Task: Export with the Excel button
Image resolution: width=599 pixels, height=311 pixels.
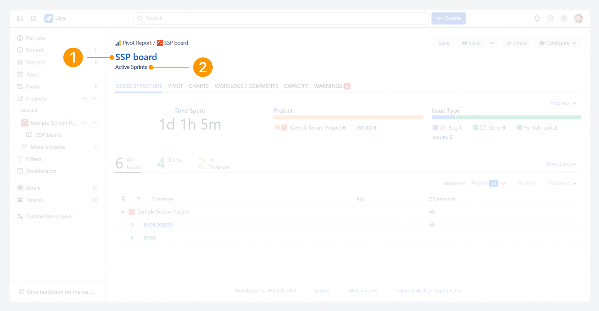Action: 471,43
